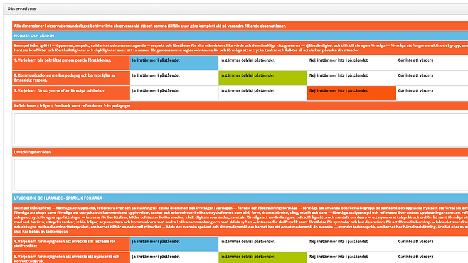The width and height of the screenshot is (468, 263).
Task: Set statement 2 to 'Går inte att värdera'
Action: (x=431, y=78)
